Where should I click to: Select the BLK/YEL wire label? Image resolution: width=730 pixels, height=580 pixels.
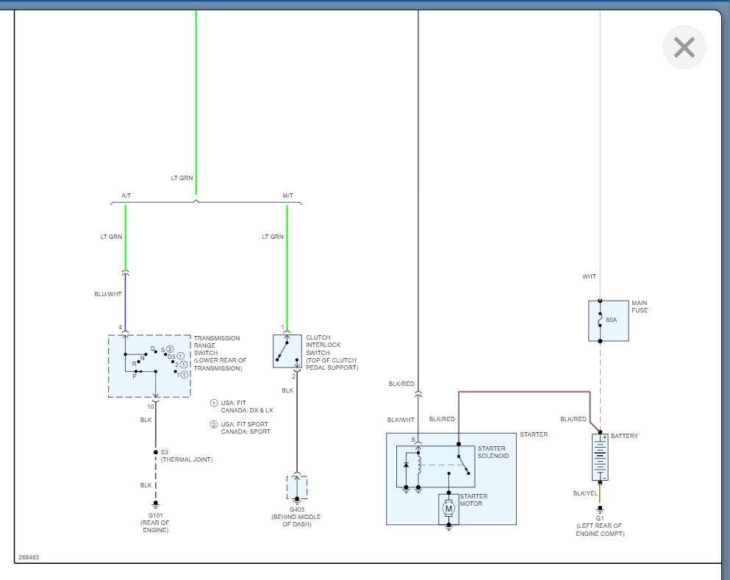point(585,493)
